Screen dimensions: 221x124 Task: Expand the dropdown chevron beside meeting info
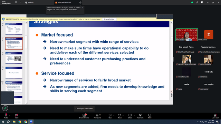(20, 2)
